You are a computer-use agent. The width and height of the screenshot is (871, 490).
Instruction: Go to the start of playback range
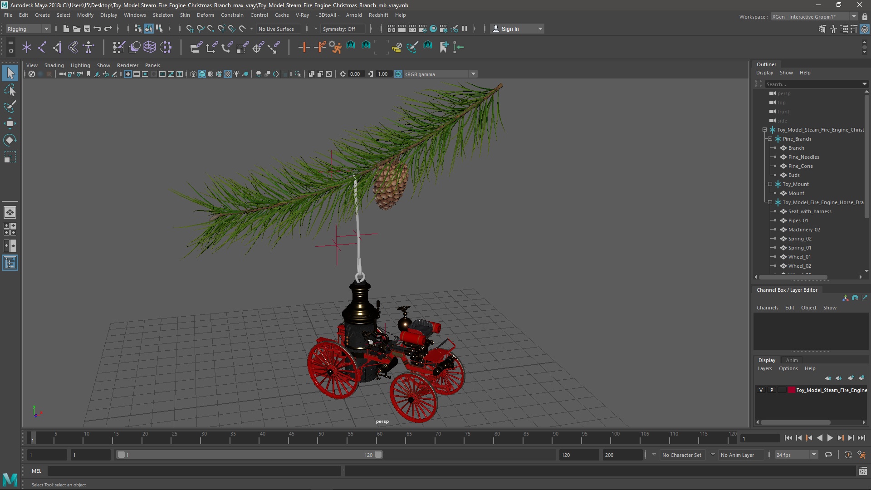(788, 438)
